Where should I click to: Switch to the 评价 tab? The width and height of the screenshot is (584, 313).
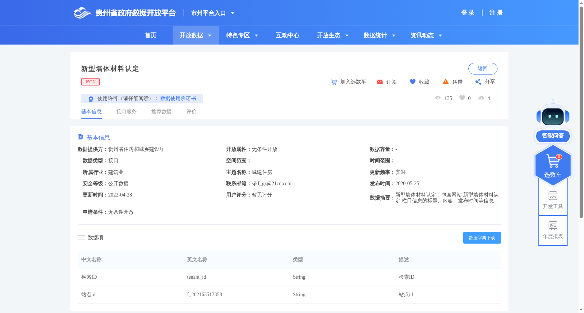click(x=191, y=112)
